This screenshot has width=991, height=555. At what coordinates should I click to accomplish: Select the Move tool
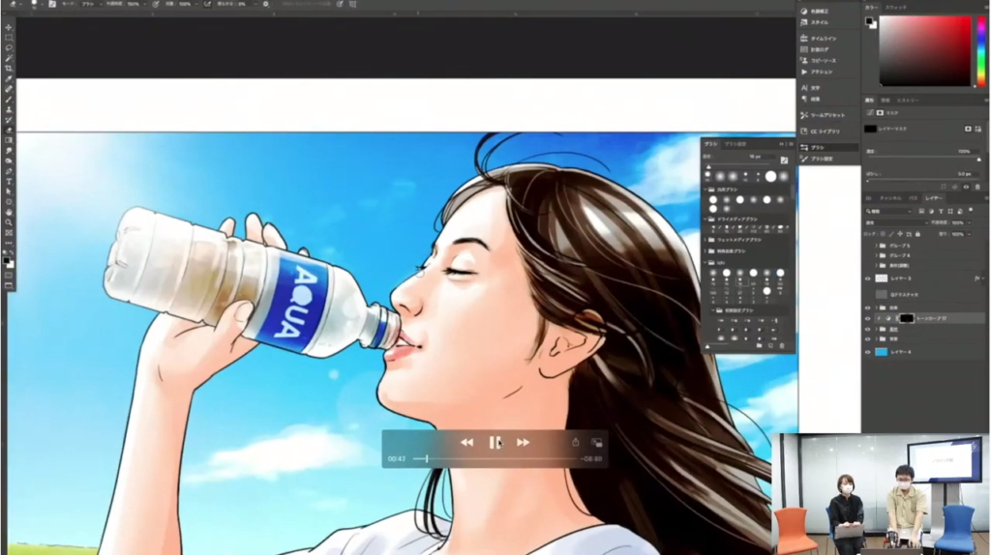pos(9,27)
